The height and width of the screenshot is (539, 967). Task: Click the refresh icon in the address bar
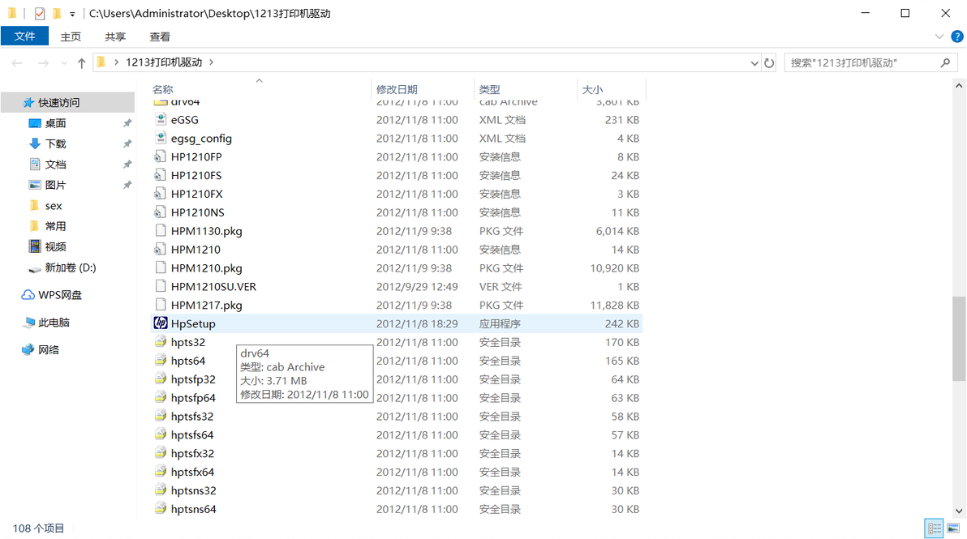(768, 62)
